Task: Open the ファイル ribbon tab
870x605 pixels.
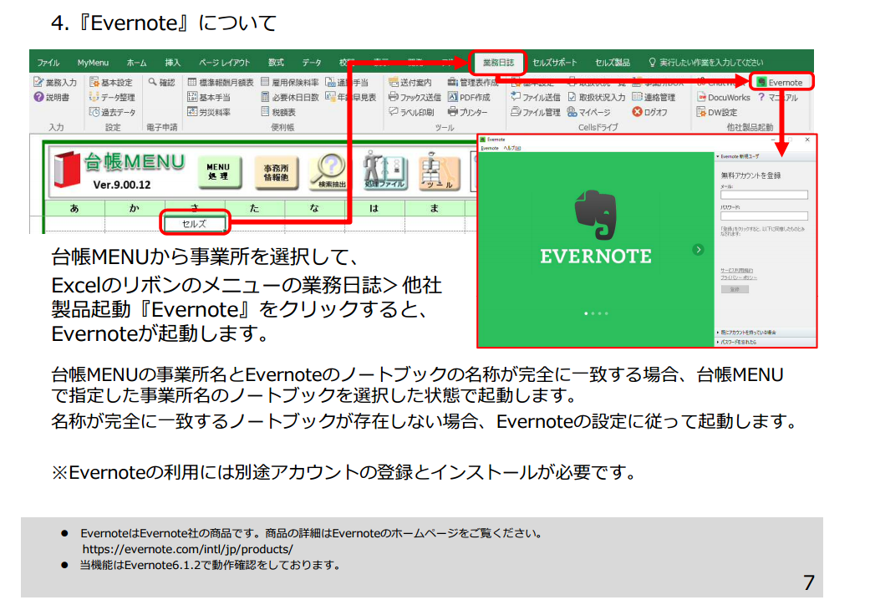Action: pyautogui.click(x=48, y=63)
